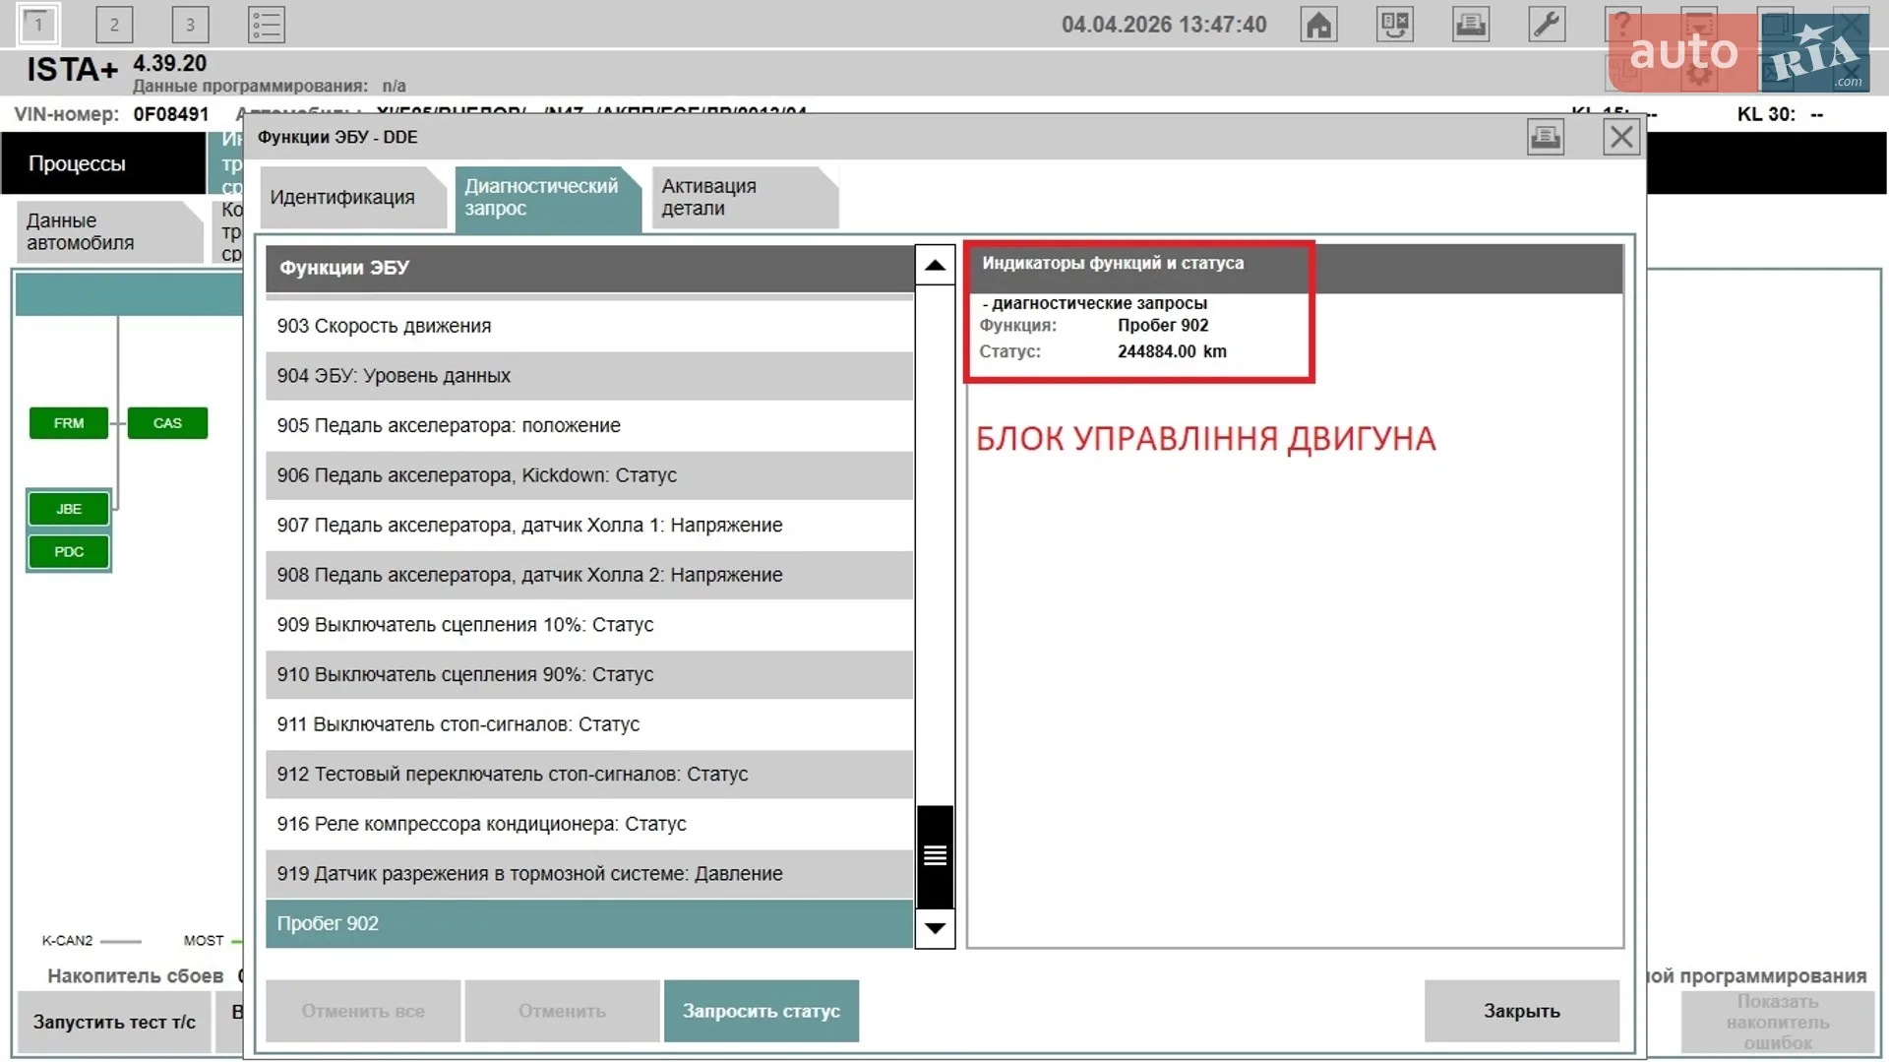
Task: Click the black scrollbar thumb handle
Action: pos(935,856)
